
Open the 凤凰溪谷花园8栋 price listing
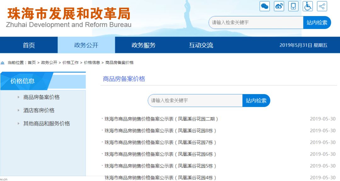pos(160,131)
